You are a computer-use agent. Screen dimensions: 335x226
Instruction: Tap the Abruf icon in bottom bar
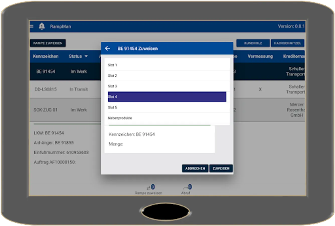[x=186, y=188]
